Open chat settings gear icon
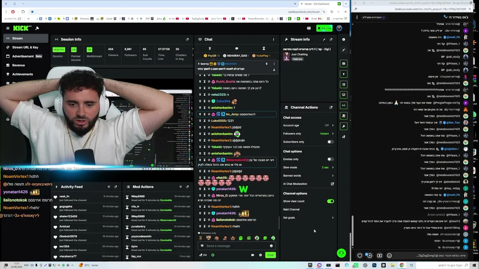This screenshot has width=479, height=269. click(x=260, y=255)
